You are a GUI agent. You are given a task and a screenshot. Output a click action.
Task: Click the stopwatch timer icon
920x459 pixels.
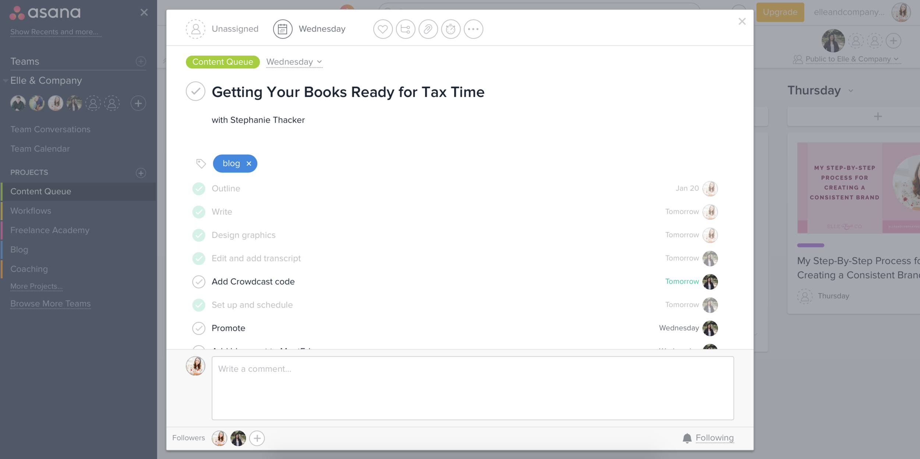tap(451, 29)
